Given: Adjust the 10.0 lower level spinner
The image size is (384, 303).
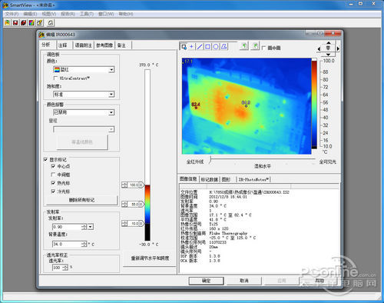Looking at the screenshot, I should (x=124, y=224).
